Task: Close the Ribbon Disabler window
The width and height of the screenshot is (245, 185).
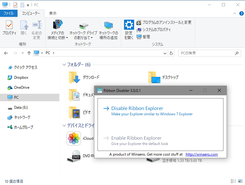Action: click(x=219, y=91)
